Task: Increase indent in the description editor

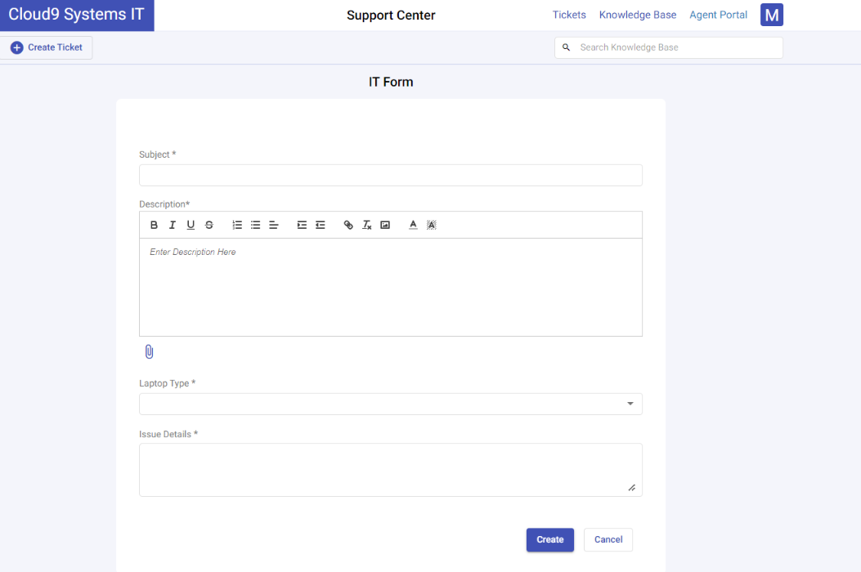Action: (302, 225)
